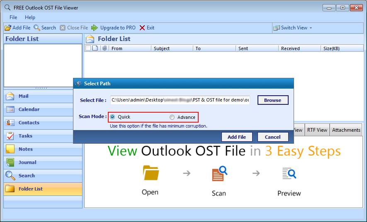
Task: Tick the select-all checkbox in list header
Action: 88,48
